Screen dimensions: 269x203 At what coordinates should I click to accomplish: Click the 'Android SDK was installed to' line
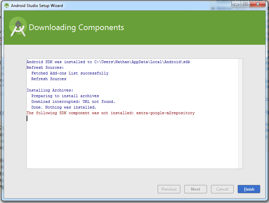click(108, 62)
